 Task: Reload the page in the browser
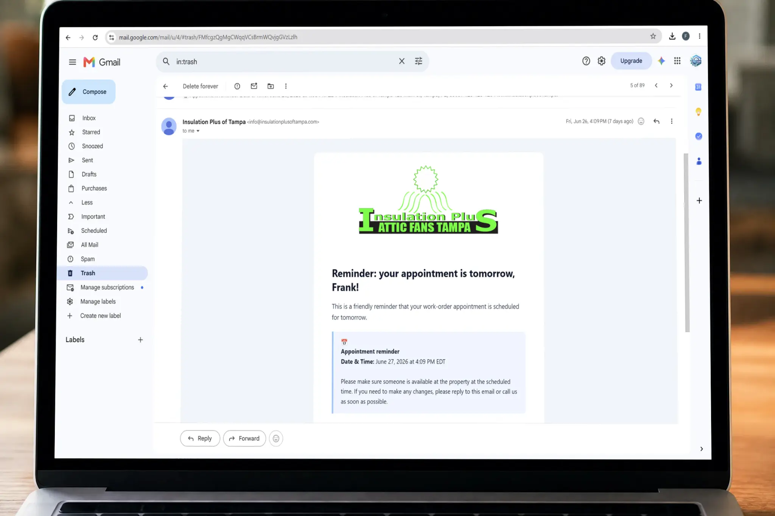(x=95, y=37)
